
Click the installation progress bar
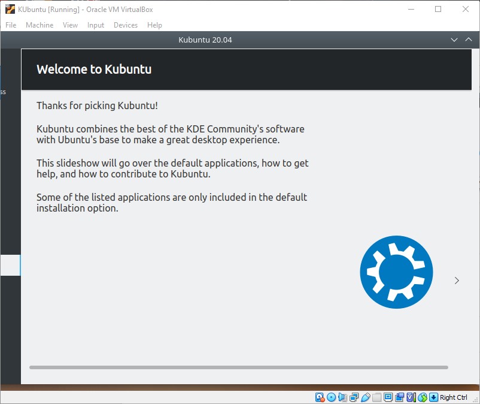(239, 367)
